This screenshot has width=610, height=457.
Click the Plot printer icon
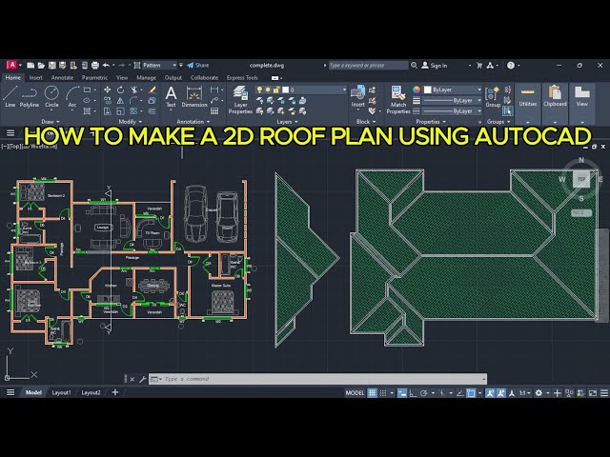pos(95,66)
